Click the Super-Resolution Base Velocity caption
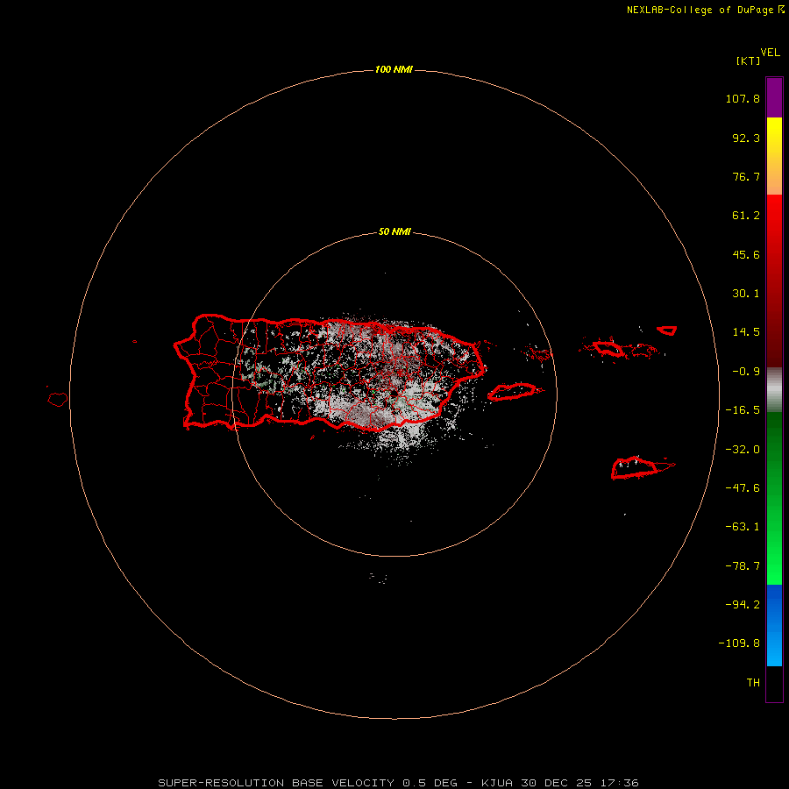 point(398,783)
